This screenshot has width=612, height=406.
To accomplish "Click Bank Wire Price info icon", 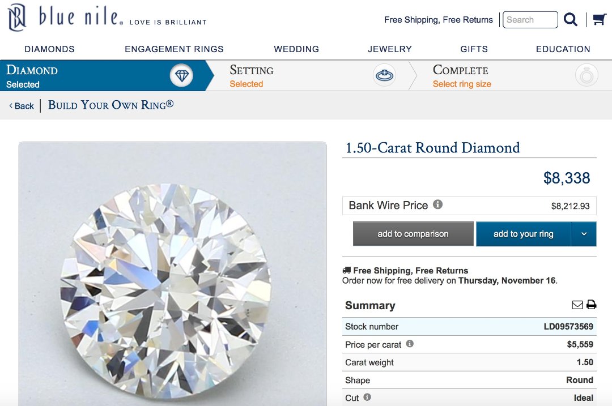I will [437, 204].
